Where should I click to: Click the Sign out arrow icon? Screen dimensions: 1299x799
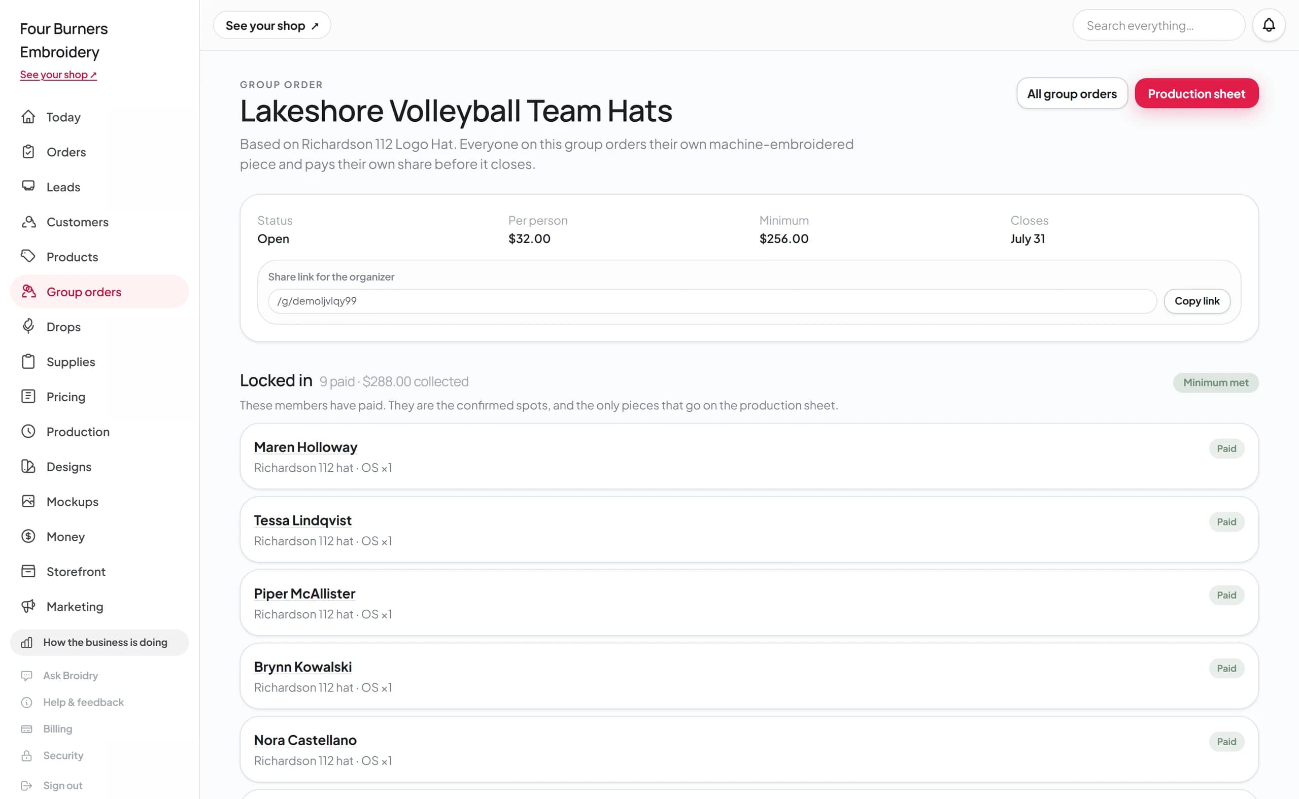coord(26,785)
